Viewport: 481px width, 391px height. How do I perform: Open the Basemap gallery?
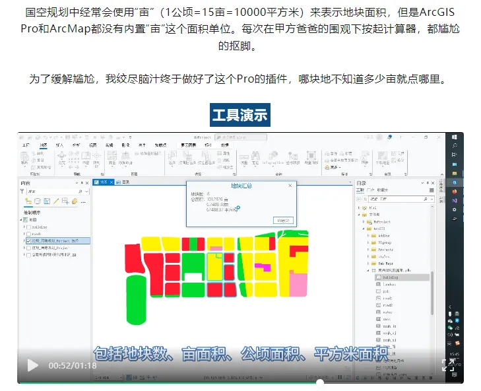(x=112, y=159)
